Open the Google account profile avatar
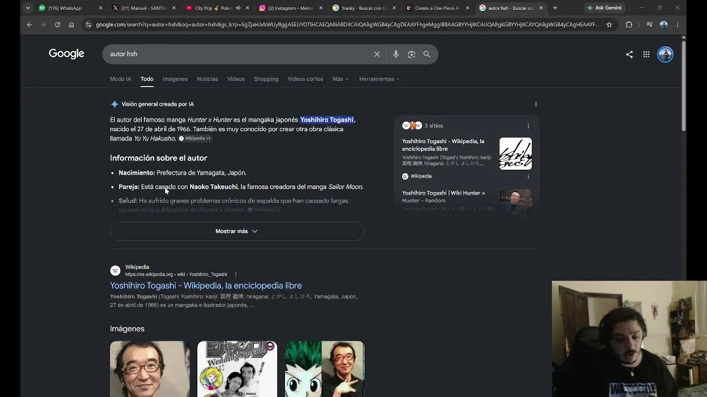Screen dimensions: 707x397 click(x=665, y=54)
